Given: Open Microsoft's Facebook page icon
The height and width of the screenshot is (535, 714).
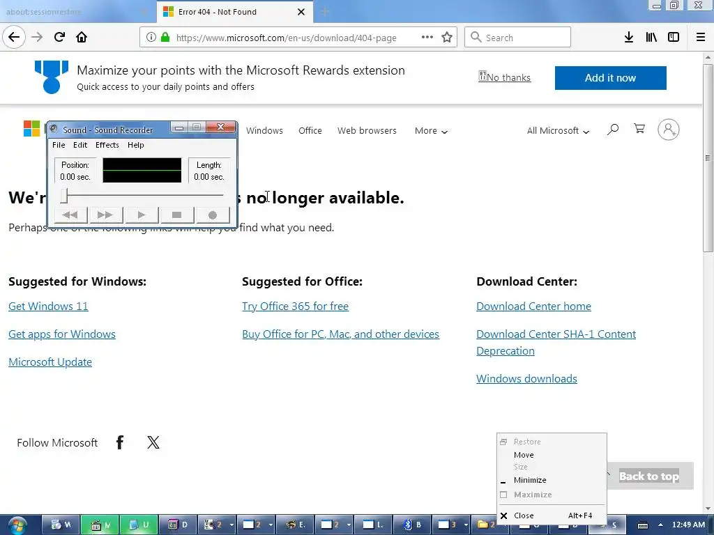Looking at the screenshot, I should (120, 442).
